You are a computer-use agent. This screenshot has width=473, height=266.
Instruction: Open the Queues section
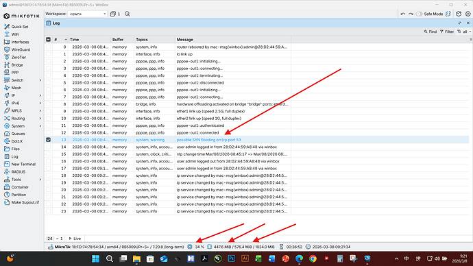click(x=14, y=134)
